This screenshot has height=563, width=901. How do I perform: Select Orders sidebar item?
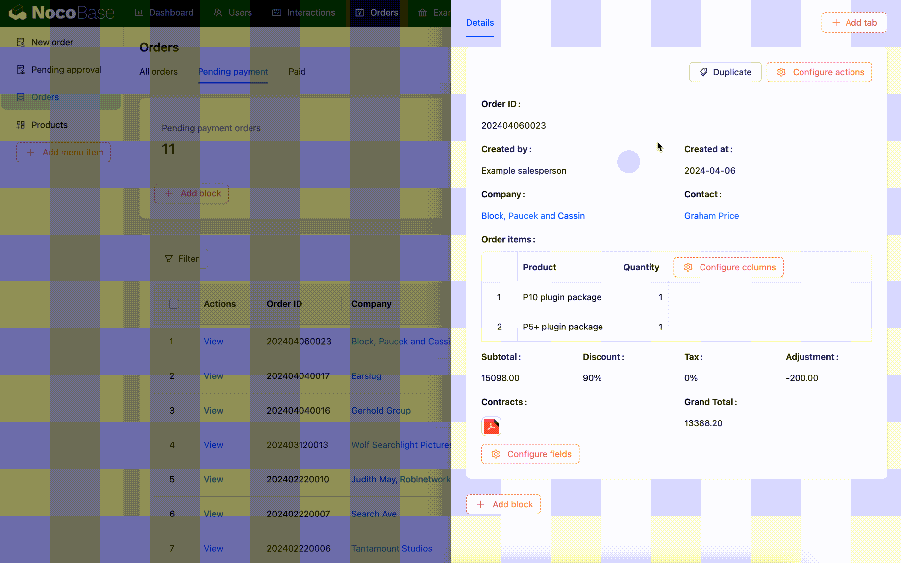click(x=61, y=97)
